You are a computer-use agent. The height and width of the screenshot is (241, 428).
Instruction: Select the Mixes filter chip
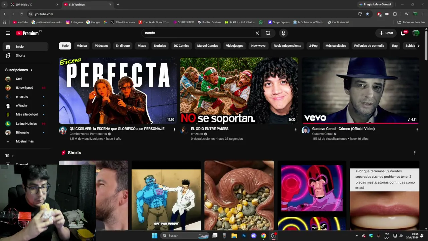pos(142,46)
